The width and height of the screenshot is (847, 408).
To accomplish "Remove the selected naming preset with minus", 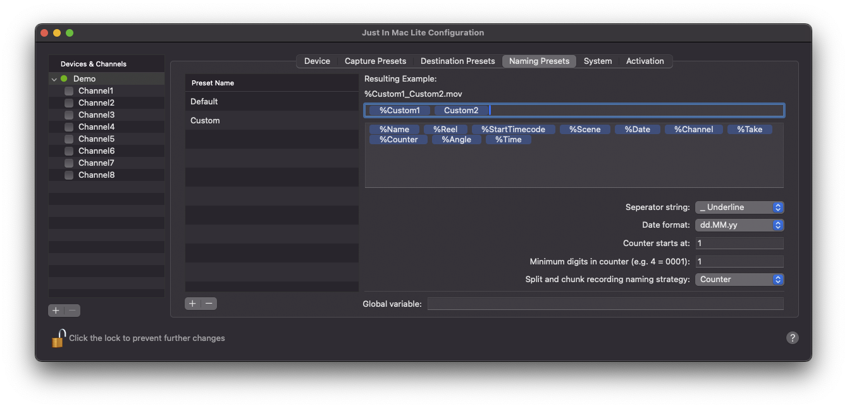I will (209, 304).
